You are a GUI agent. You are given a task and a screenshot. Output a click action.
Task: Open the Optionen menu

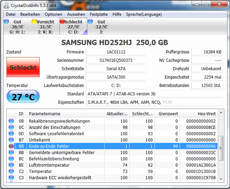pyautogui.click(x=53, y=14)
